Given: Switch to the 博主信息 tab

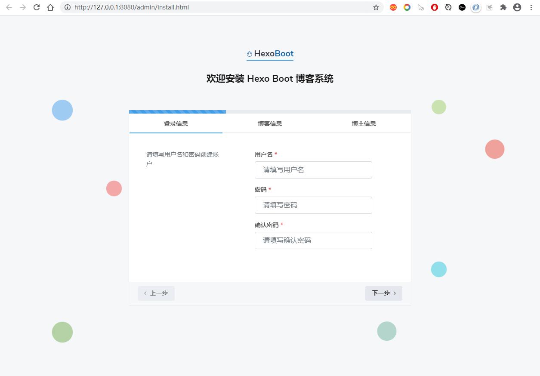Looking at the screenshot, I should pyautogui.click(x=364, y=123).
